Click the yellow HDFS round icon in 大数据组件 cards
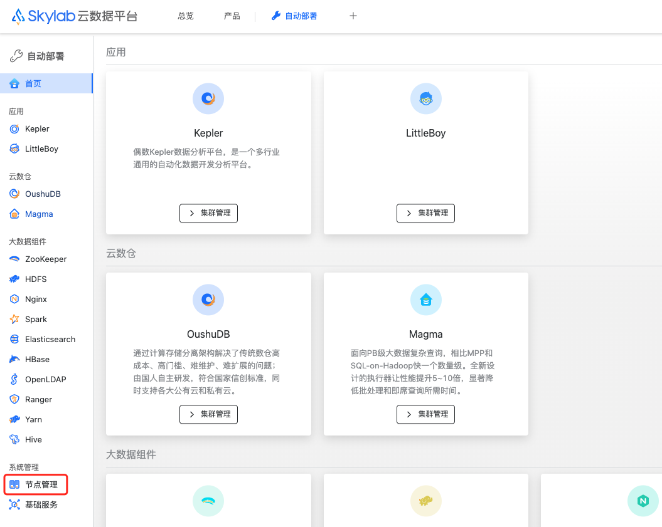Viewport: 662px width, 527px height. click(425, 501)
